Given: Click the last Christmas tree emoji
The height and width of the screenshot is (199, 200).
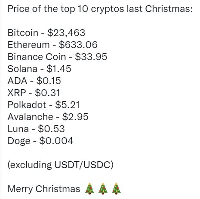Looking at the screenshot, I should [116, 189].
